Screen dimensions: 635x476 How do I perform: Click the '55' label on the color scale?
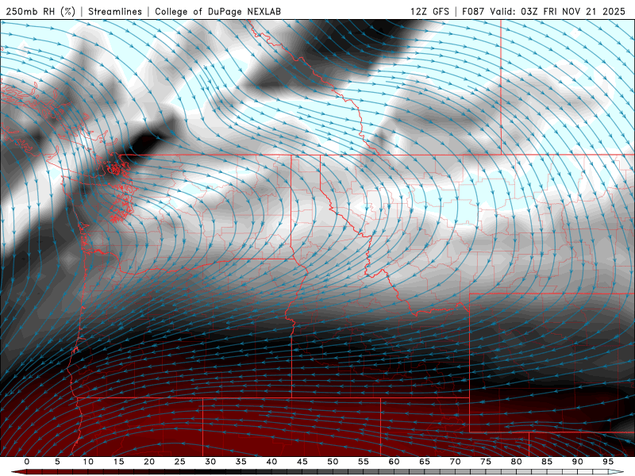364,462
